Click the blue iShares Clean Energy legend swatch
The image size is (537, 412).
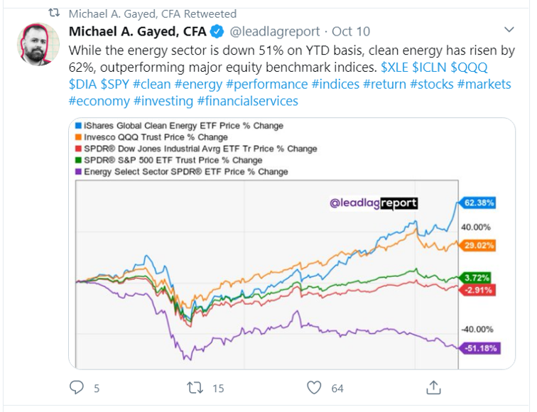coord(79,126)
